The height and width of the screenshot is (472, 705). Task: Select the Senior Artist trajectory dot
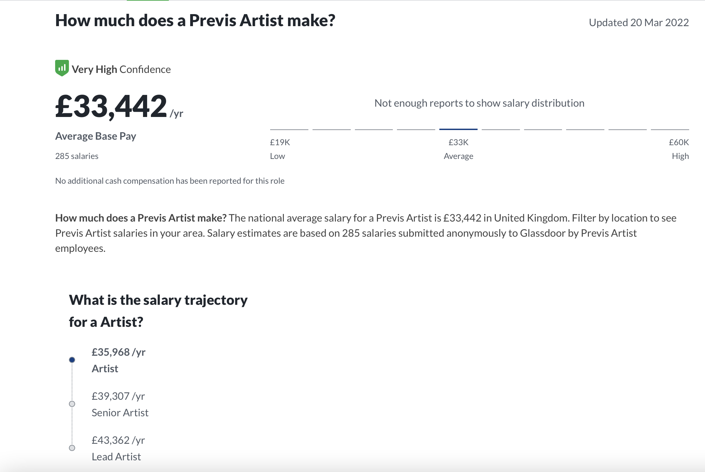[72, 404]
